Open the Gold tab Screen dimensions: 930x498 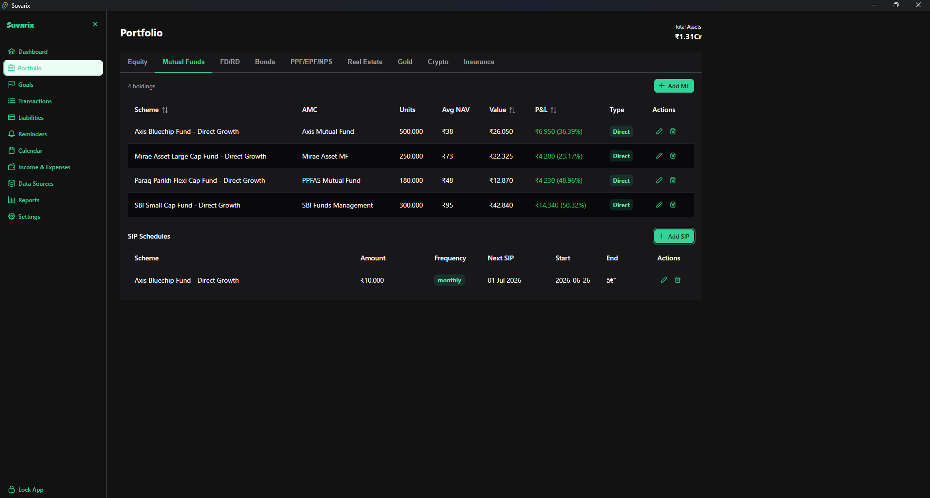coord(405,62)
